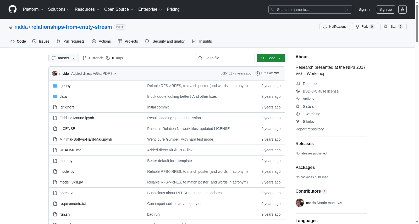The width and height of the screenshot is (419, 224).
Task: Click the main.py file icon
Action: pyautogui.click(x=55, y=161)
